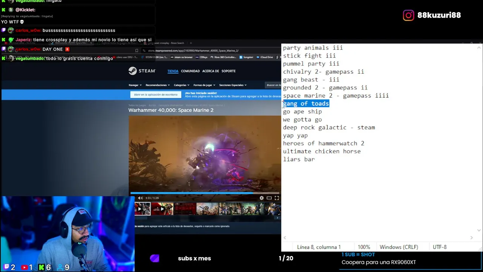Click the UTF-8 encoding status entry
483x272 pixels.
coord(440,247)
